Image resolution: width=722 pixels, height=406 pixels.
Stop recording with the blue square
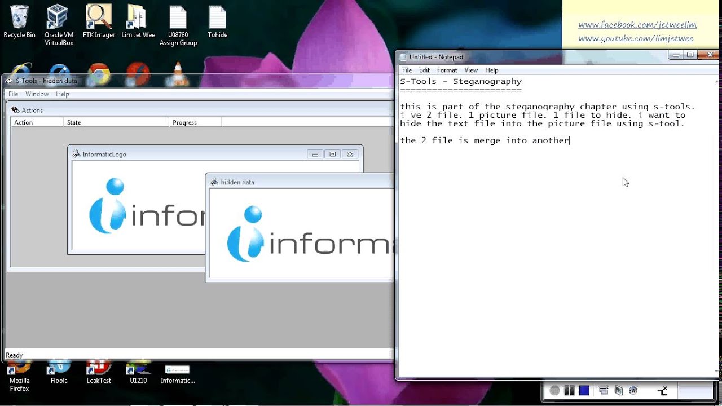tap(584, 390)
